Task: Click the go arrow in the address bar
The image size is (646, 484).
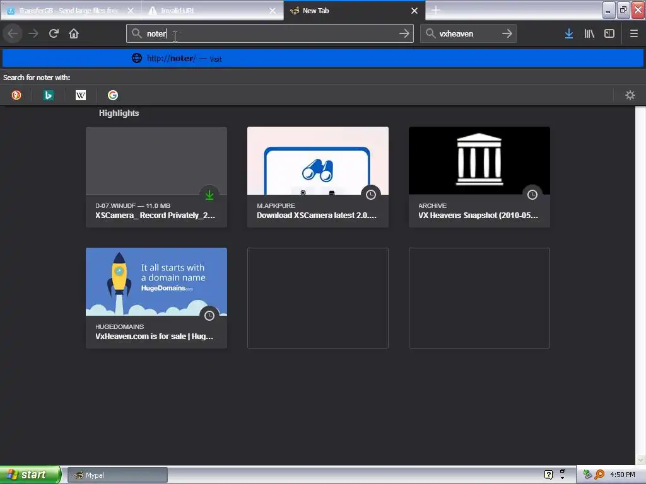Action: coord(404,33)
